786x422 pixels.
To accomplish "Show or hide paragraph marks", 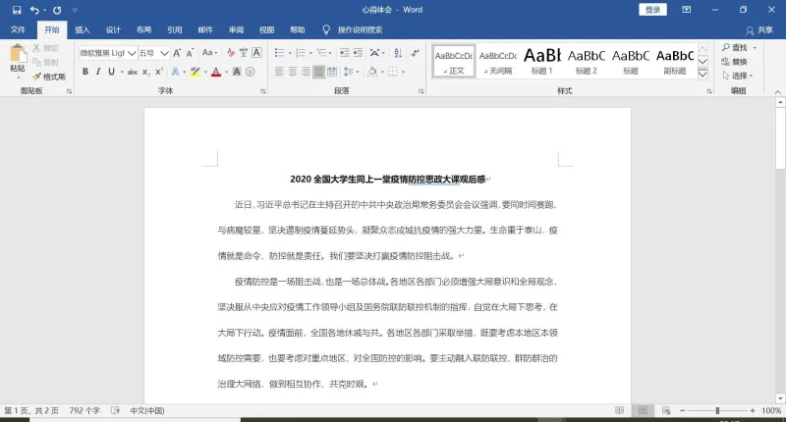I will click(x=415, y=53).
